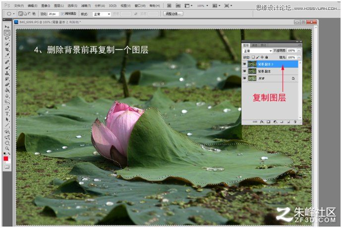
Task: Toggle lock transparent pixels in Layers panel
Action: point(253,57)
